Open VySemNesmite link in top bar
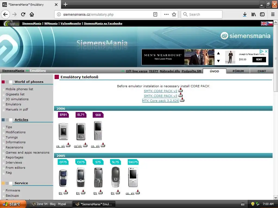This screenshot has width=278, height=208. pyautogui.click(x=71, y=23)
